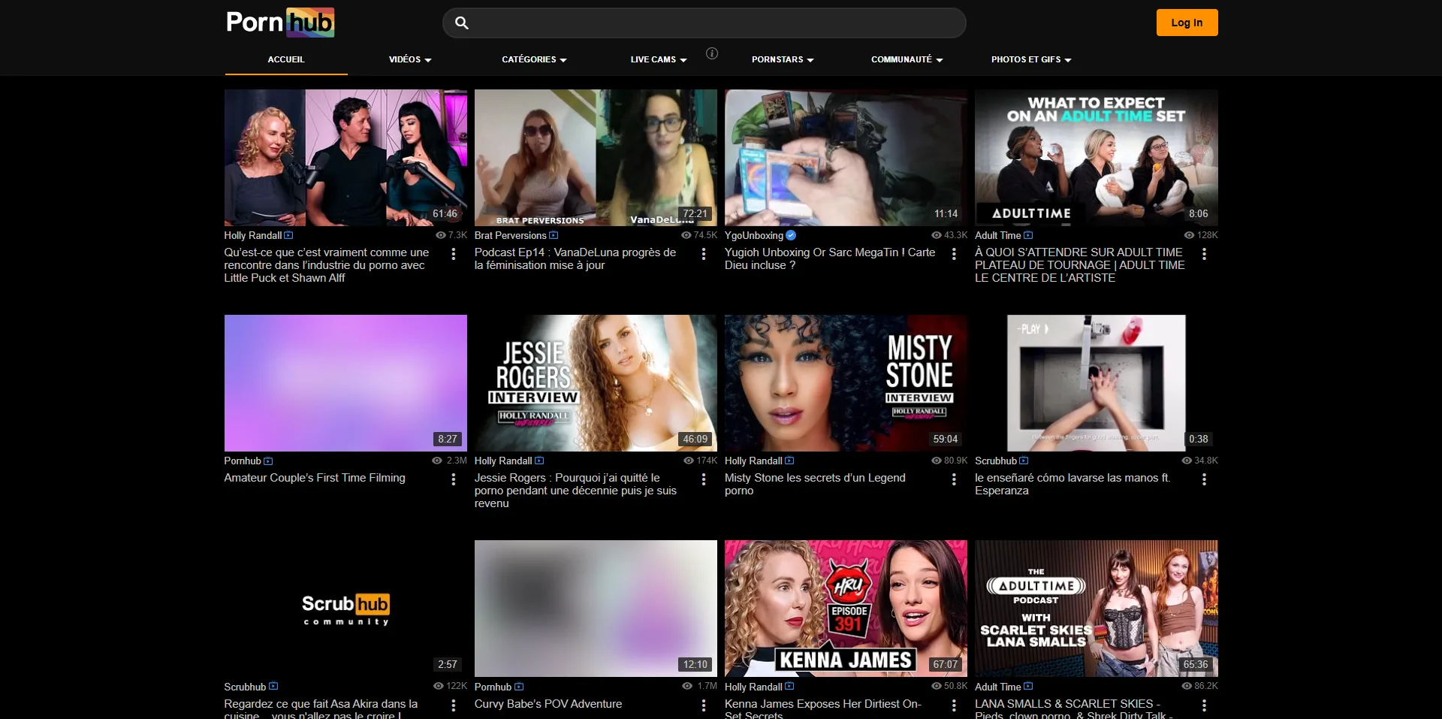Click channel badge beside Holly Randall under 61:46 video
This screenshot has height=719, width=1442.
pos(288,235)
